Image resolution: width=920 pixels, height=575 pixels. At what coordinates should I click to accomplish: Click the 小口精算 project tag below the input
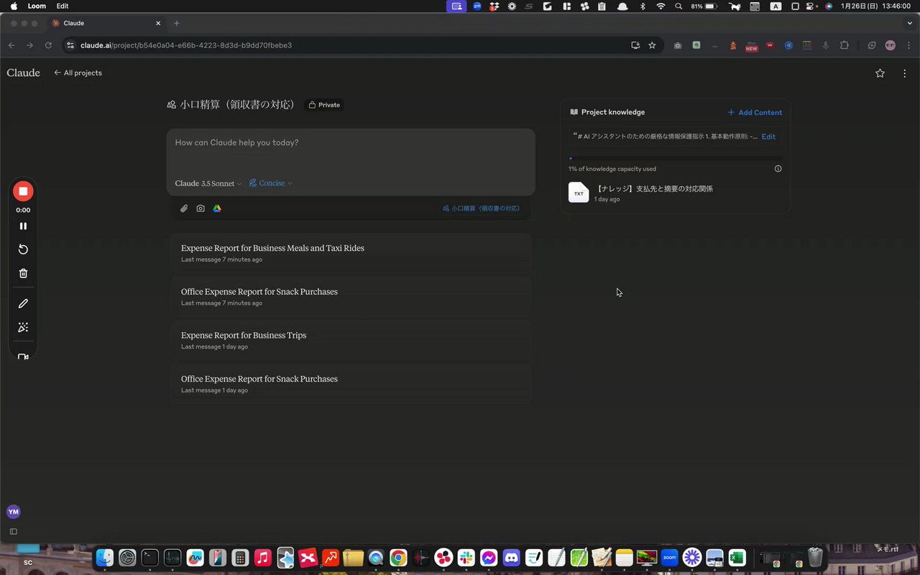point(481,208)
